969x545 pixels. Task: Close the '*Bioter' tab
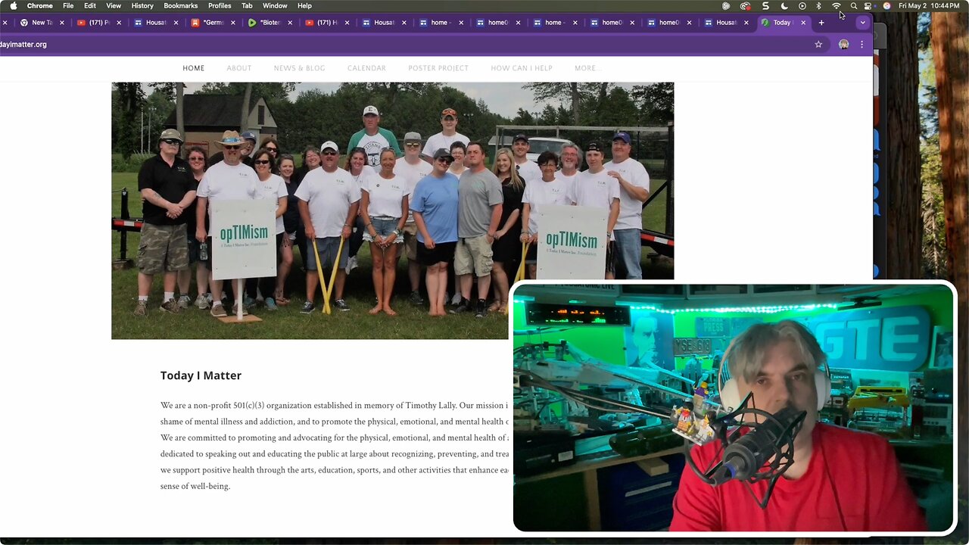290,23
